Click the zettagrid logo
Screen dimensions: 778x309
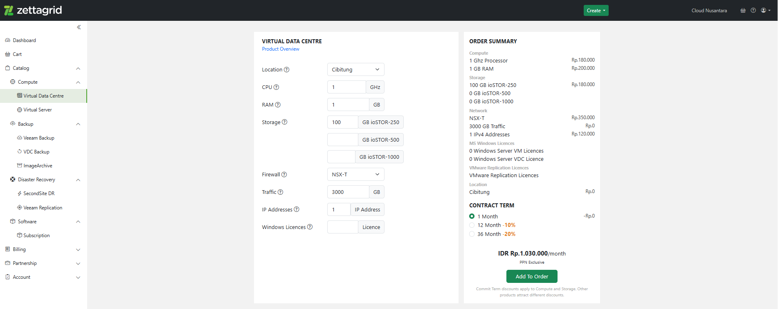[33, 10]
